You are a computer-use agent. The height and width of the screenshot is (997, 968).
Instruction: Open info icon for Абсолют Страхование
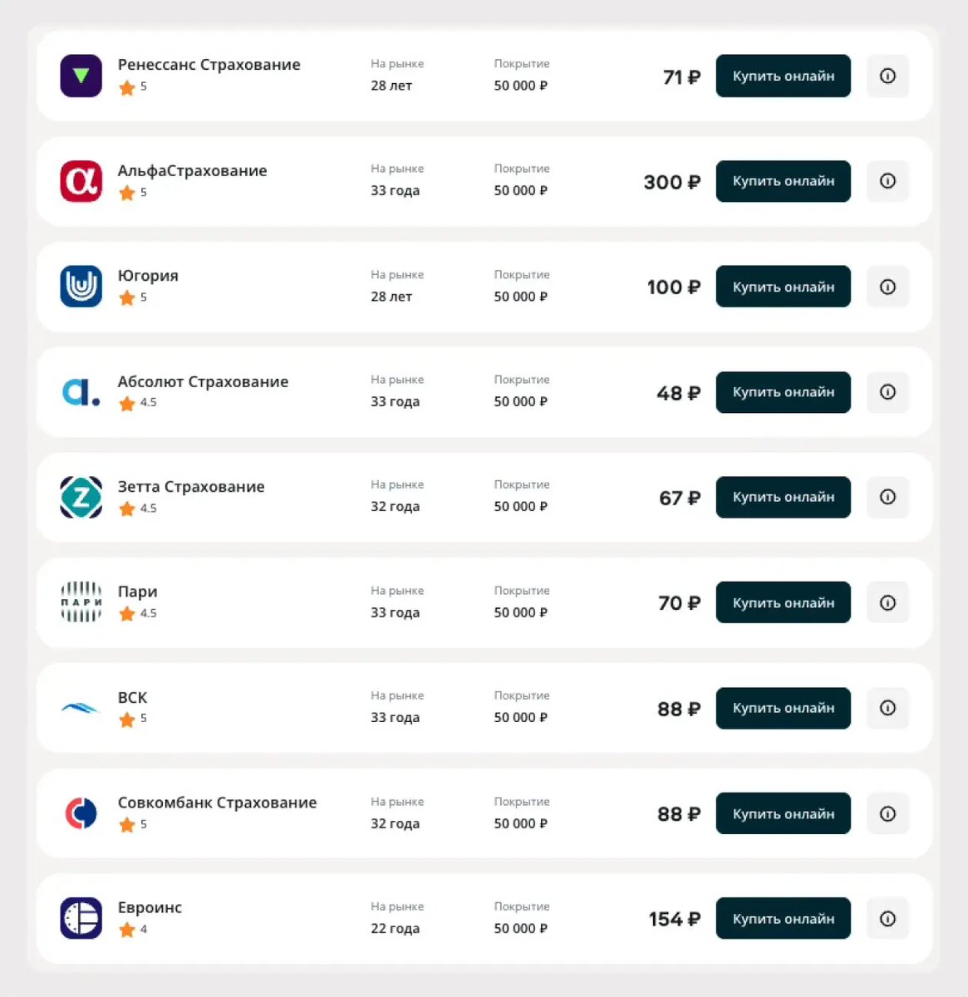click(887, 392)
